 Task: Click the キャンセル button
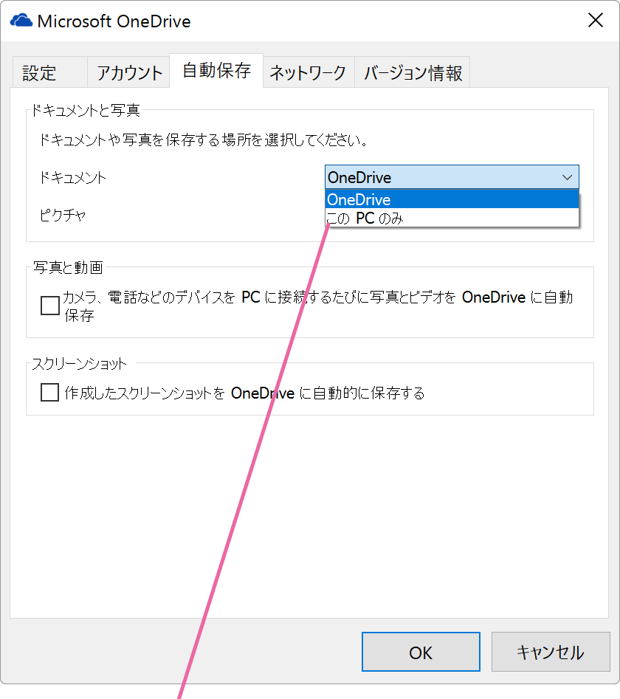pos(551,652)
